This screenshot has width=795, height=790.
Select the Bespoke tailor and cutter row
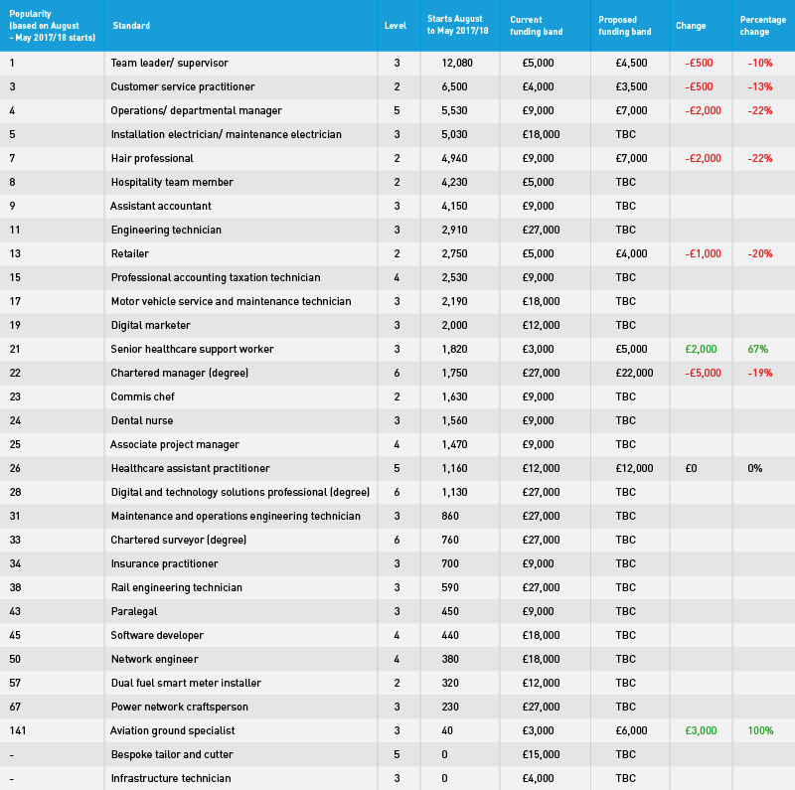pos(397,754)
